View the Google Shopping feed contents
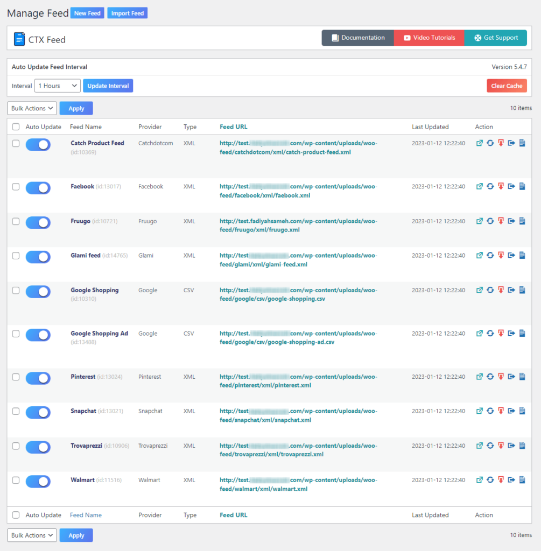The height and width of the screenshot is (551, 541). [522, 290]
